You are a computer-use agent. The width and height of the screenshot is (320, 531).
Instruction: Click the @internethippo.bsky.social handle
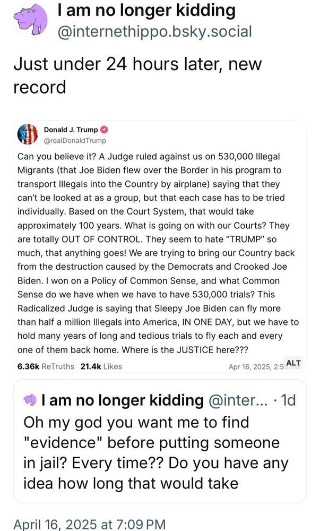(154, 32)
